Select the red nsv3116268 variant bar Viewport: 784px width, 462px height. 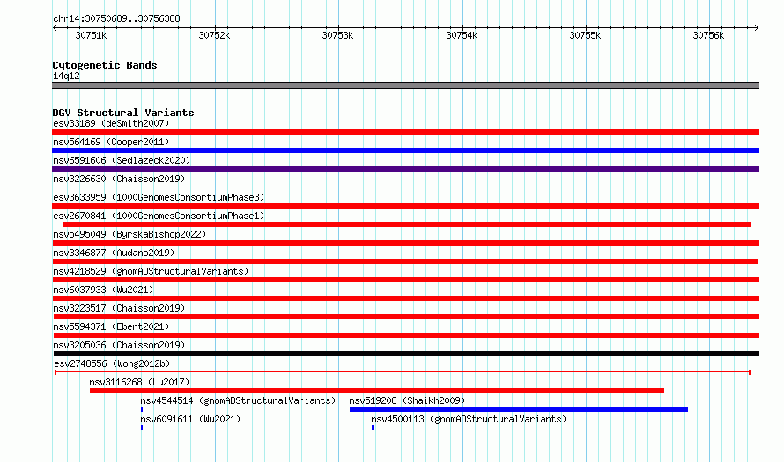pyautogui.click(x=377, y=391)
